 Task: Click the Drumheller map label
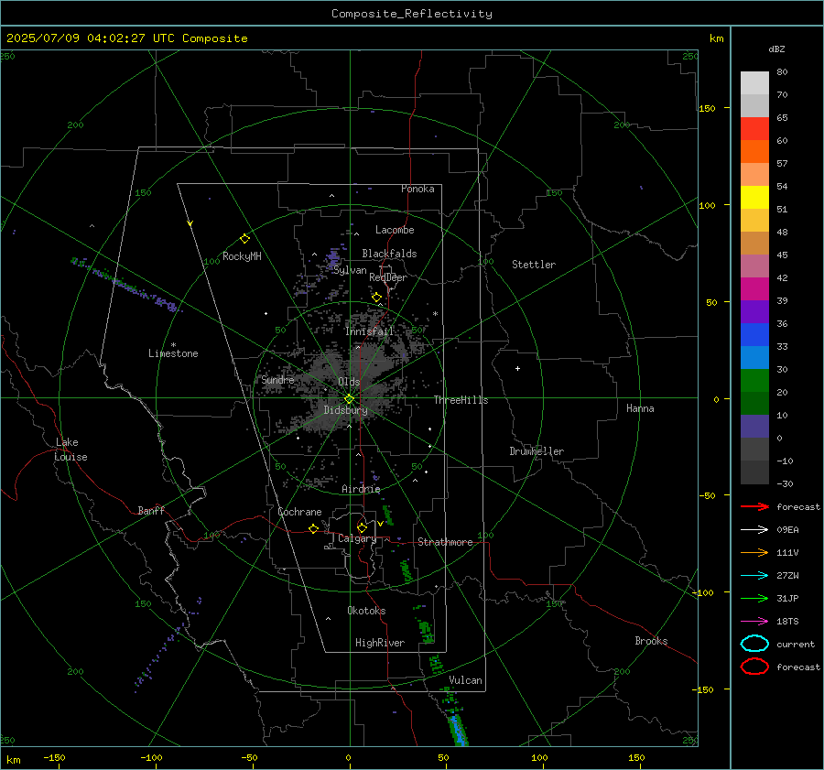pos(537,451)
